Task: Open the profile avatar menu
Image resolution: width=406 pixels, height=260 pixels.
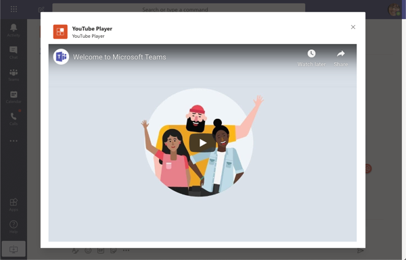Action: click(x=394, y=9)
